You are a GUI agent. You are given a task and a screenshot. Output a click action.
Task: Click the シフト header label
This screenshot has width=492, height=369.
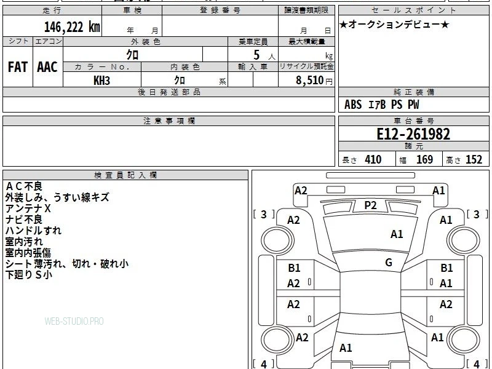click(x=18, y=41)
